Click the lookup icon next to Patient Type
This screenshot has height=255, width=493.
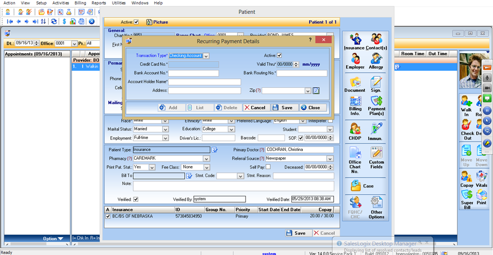pos(214,149)
